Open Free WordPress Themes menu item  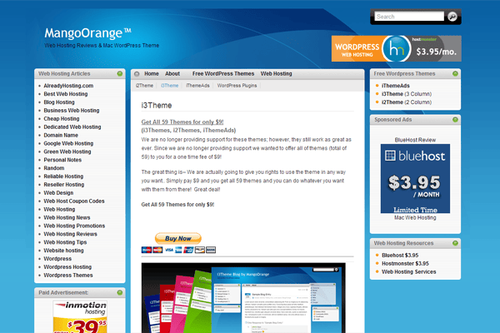click(223, 73)
